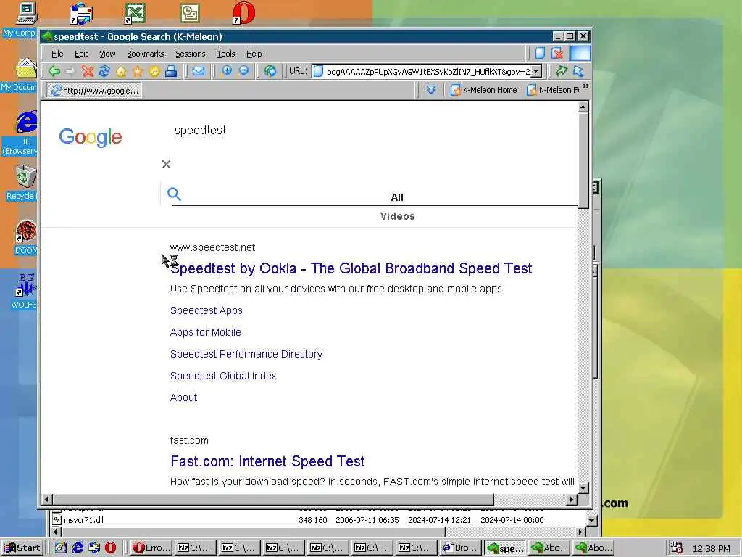Launch the DOOM desktop shortcut
742x557 pixels.
pos(25,238)
